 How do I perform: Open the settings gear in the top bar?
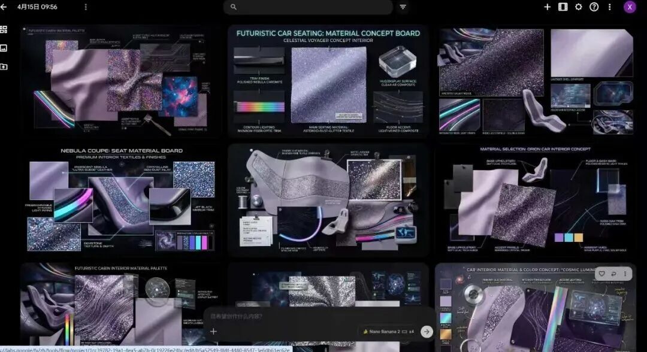pos(579,7)
